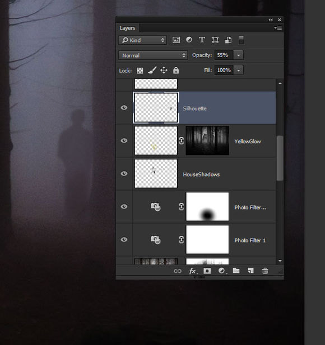Select the Photo Filter 1 mask thumbnail
This screenshot has height=345, width=325.
207,239
